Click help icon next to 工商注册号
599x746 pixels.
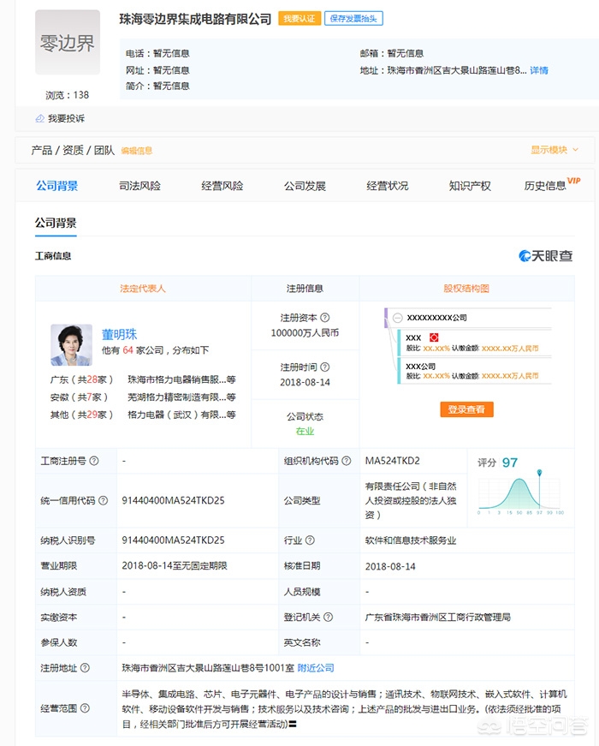pyautogui.click(x=94, y=461)
